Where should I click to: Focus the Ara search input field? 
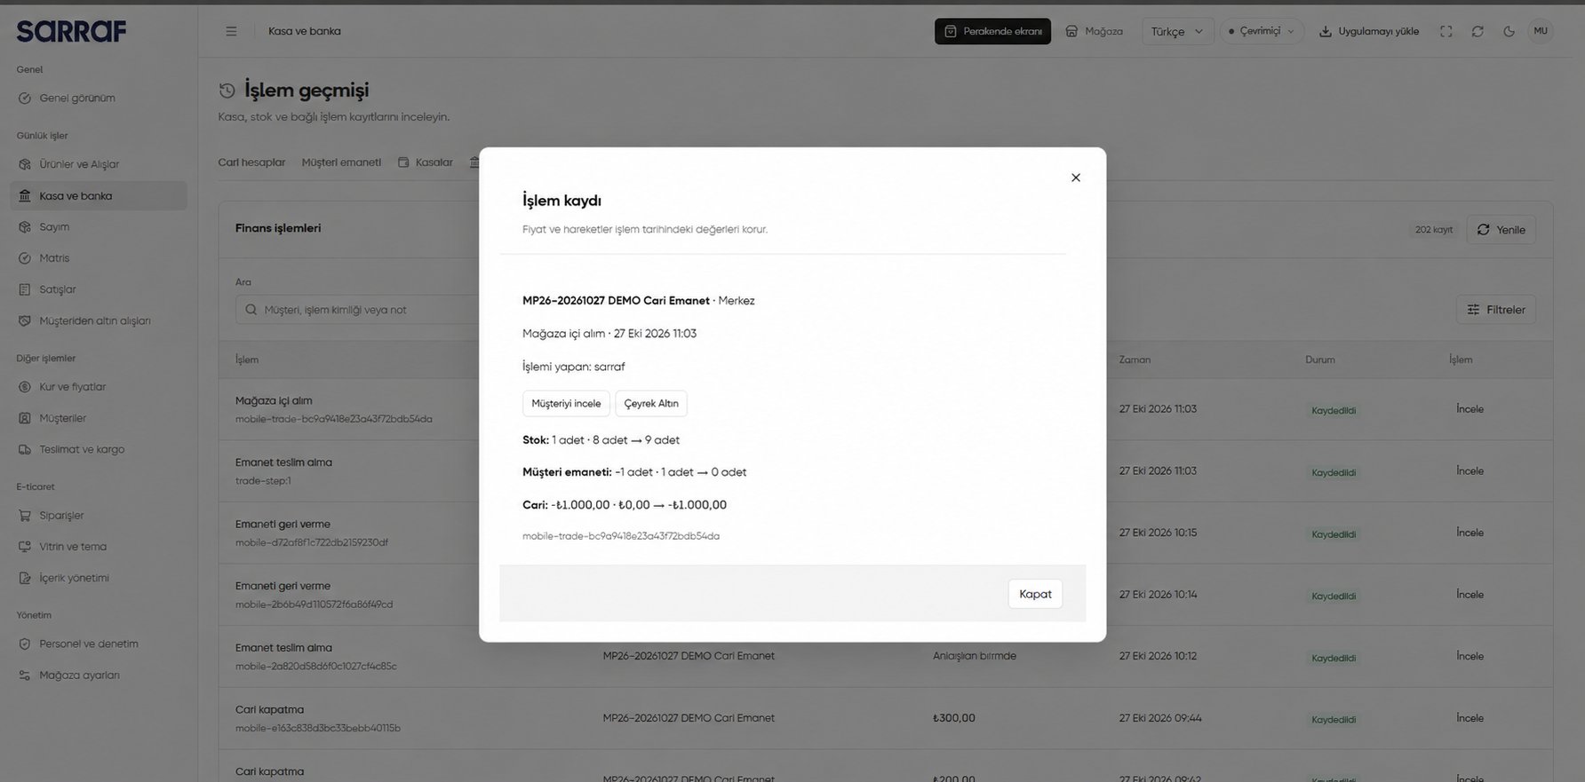(x=357, y=310)
